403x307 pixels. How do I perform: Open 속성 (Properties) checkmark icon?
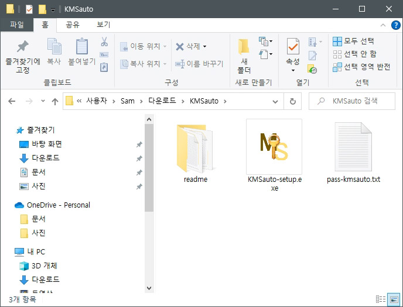tap(293, 47)
